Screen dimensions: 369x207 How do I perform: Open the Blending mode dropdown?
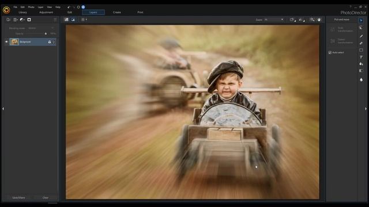click(x=41, y=28)
